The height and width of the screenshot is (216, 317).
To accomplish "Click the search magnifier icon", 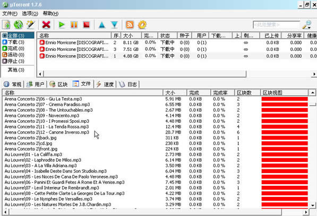I will click(307, 24).
